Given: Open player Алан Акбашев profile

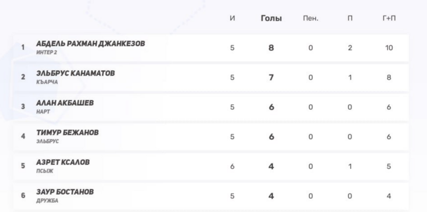Looking at the screenshot, I should coord(65,103).
